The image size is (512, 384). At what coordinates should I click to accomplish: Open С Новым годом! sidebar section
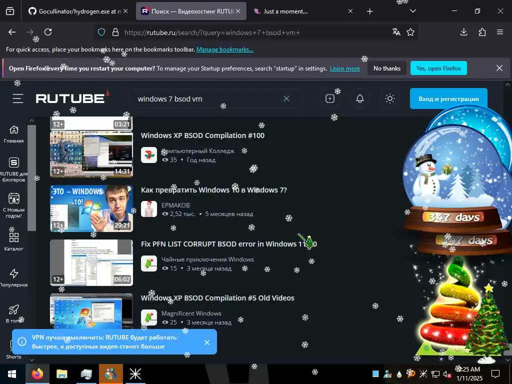[x=13, y=205]
